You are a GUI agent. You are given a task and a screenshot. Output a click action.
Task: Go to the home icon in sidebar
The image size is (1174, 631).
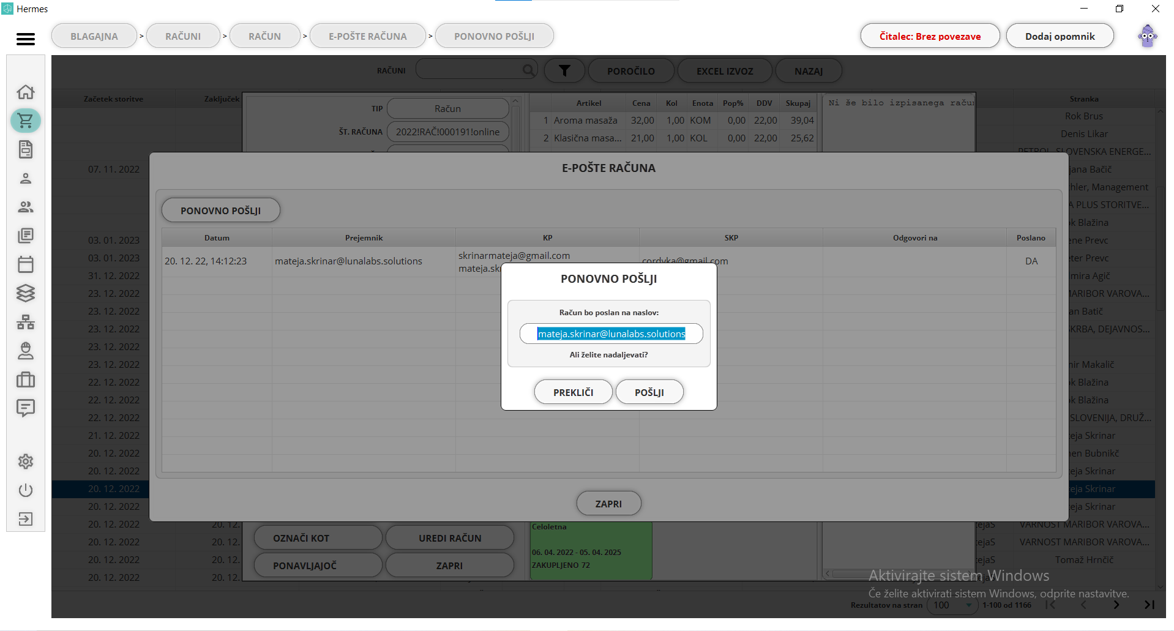tap(25, 92)
